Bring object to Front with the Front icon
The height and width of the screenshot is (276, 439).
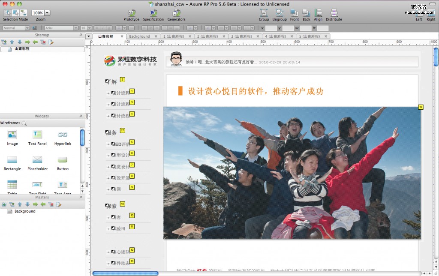tap(294, 13)
